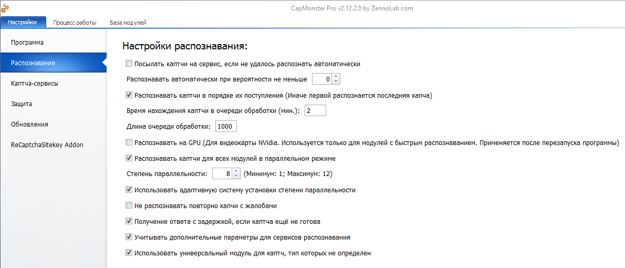Click the CapMonster app icon in title bar
The width and height of the screenshot is (625, 268).
5,8
